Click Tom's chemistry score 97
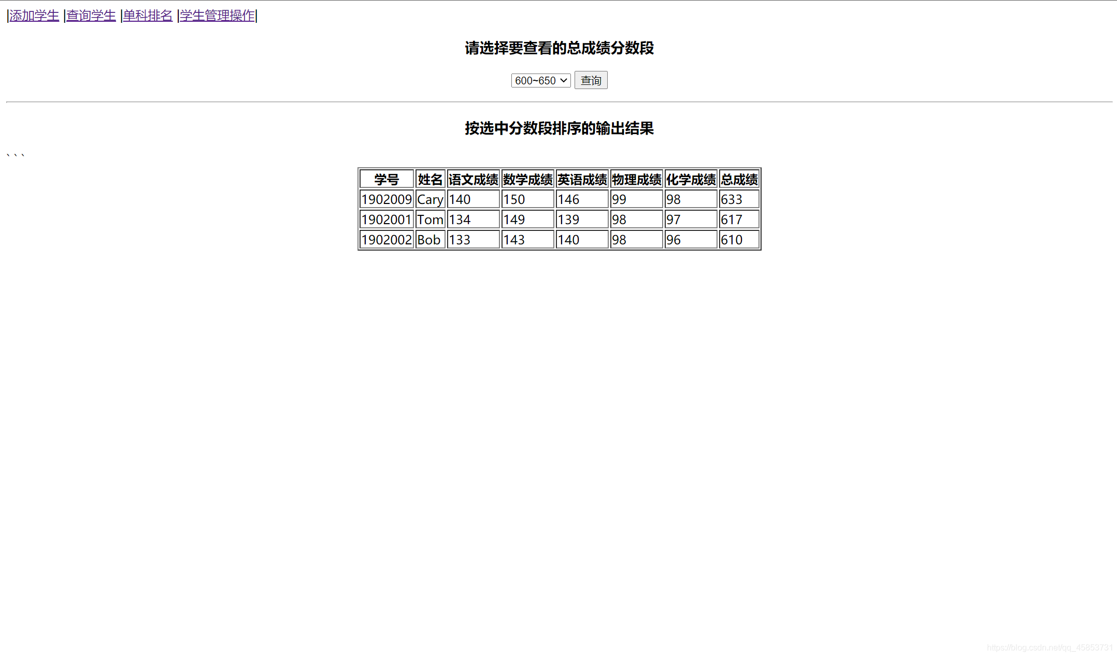The image size is (1117, 657). point(691,220)
